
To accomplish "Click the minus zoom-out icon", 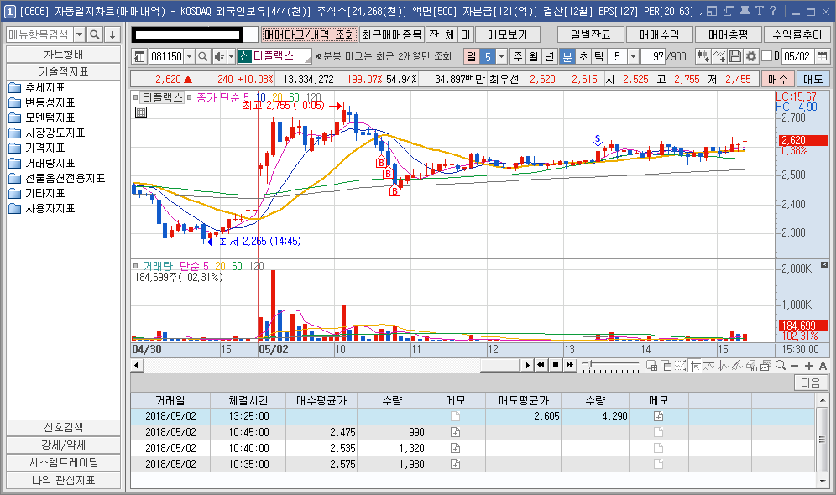I will [x=794, y=366].
